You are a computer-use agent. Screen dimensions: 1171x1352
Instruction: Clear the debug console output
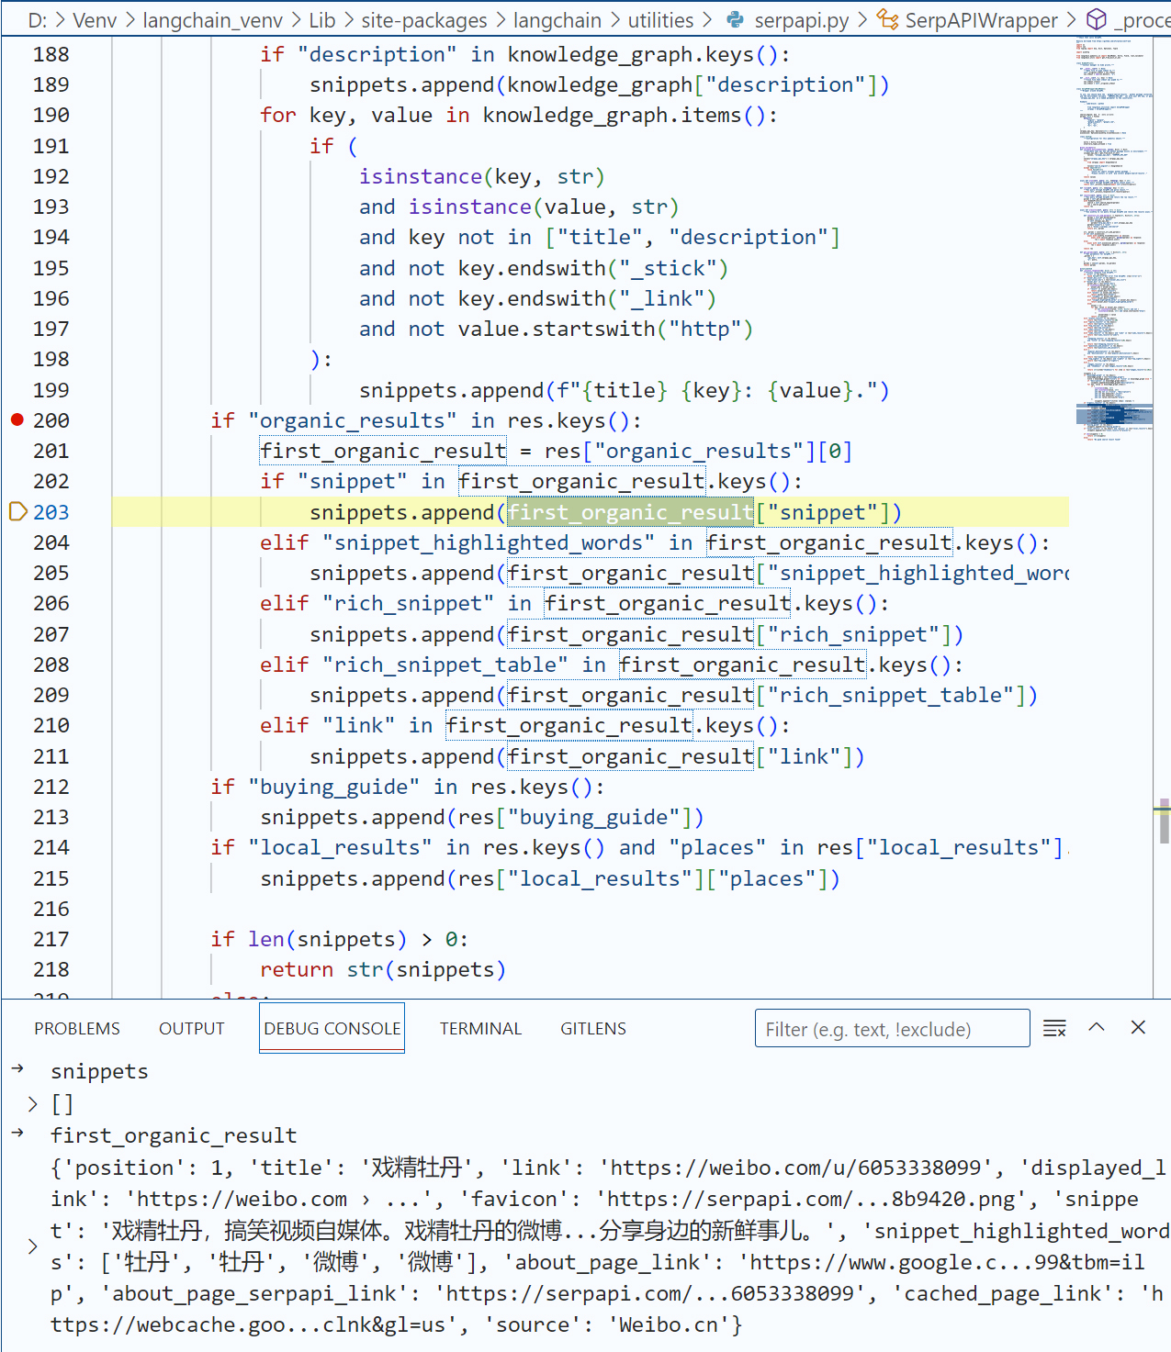(x=1054, y=1028)
